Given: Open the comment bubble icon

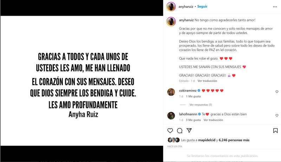Looking at the screenshot, I should (x=179, y=130).
